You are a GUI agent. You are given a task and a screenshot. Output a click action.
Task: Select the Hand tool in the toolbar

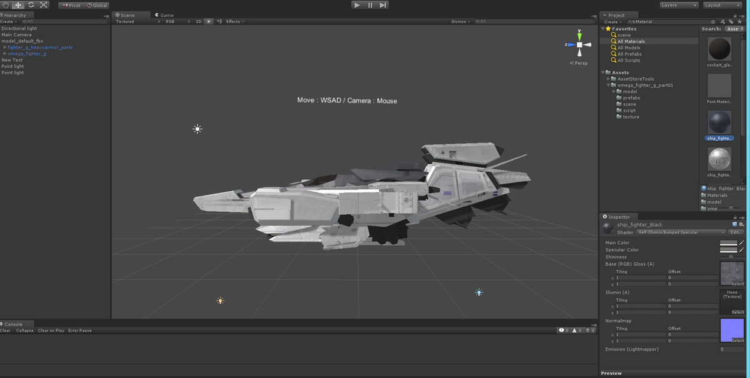click(6, 5)
